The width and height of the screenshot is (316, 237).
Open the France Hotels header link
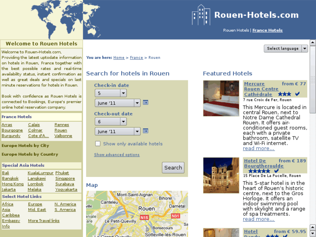pos(267,30)
